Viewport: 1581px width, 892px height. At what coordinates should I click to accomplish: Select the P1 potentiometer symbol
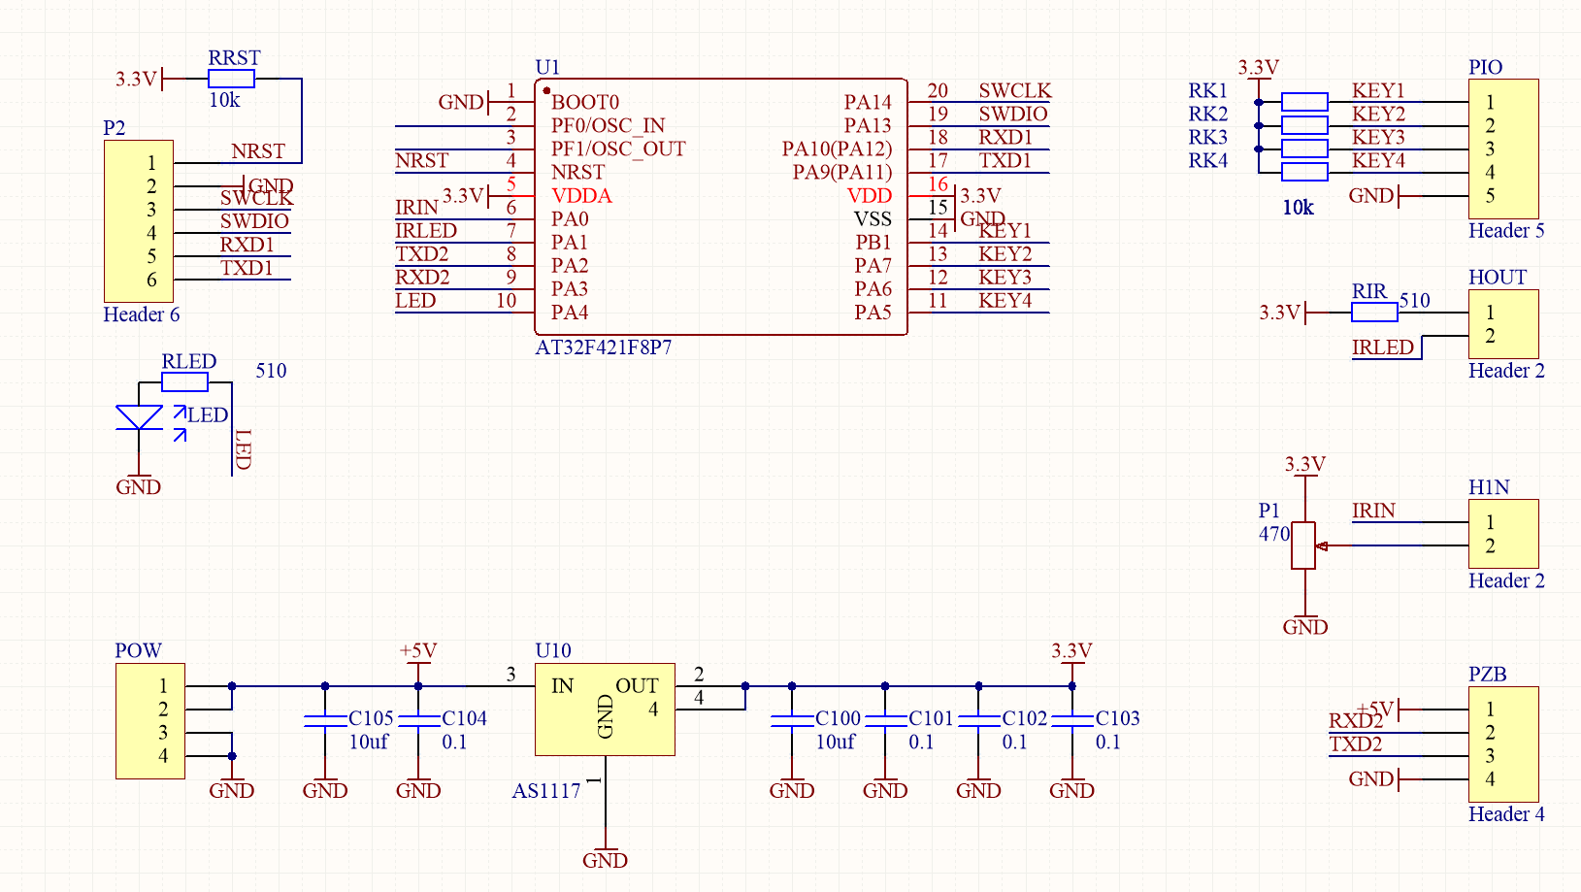1304,545
